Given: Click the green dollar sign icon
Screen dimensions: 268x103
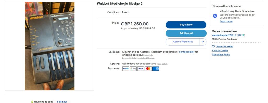Looking at the screenshot, I should tap(32, 102).
